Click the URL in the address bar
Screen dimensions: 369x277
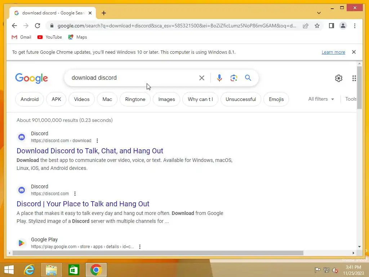177,26
